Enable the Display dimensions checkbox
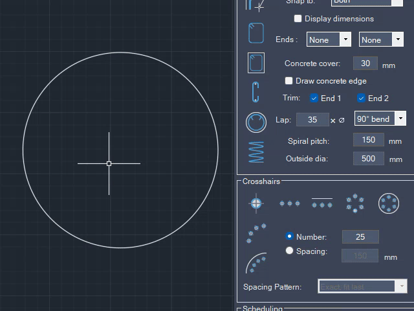Screen dimensions: 414x311 click(x=298, y=19)
